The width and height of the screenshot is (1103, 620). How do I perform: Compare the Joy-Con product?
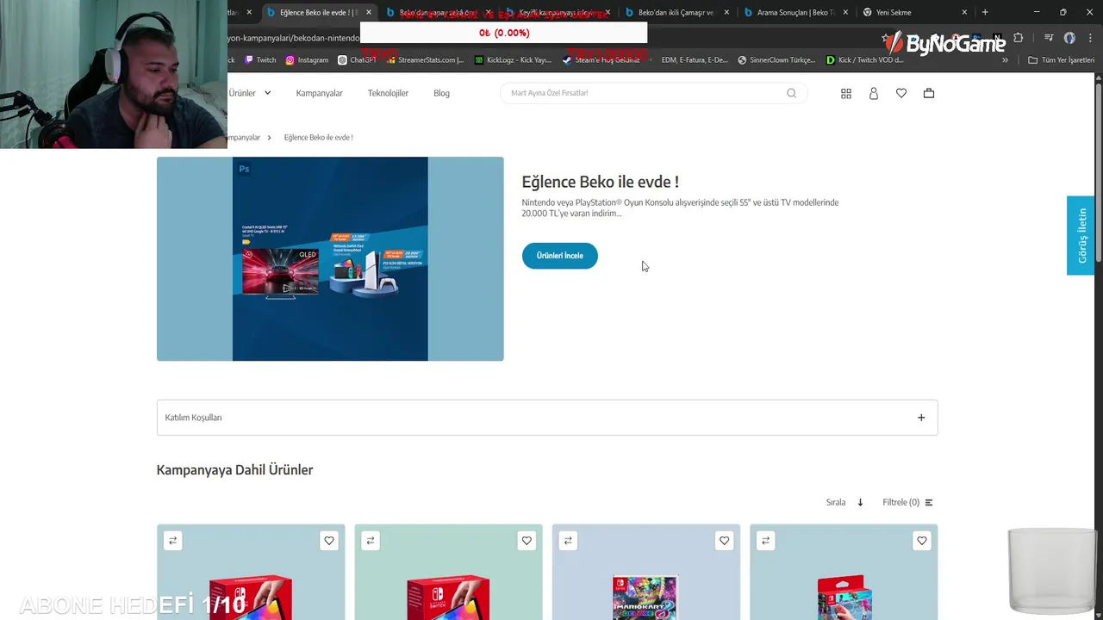765,541
